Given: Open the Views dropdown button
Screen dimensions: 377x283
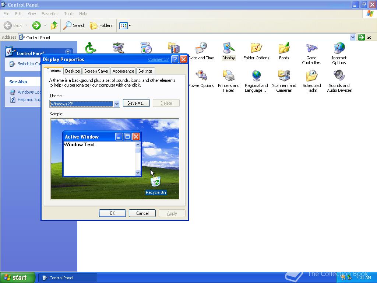Looking at the screenshot, I should 125,25.
